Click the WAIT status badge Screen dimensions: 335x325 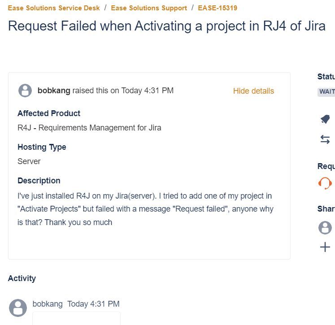(326, 92)
